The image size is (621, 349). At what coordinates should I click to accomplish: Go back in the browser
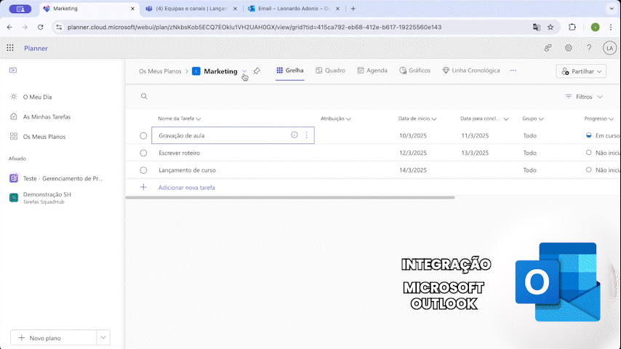(9, 27)
